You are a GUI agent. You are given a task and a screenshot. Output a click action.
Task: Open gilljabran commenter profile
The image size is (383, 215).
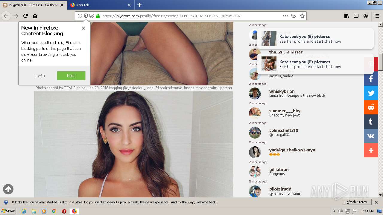[x=279, y=170]
